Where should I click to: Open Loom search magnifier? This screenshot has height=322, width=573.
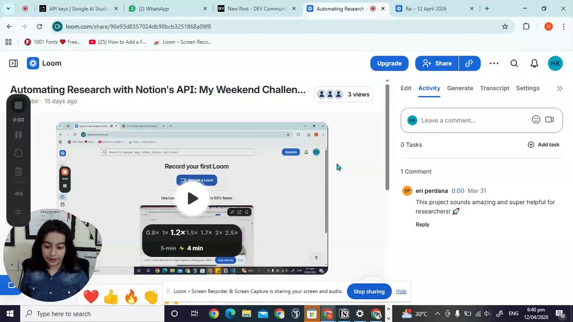[x=514, y=64]
